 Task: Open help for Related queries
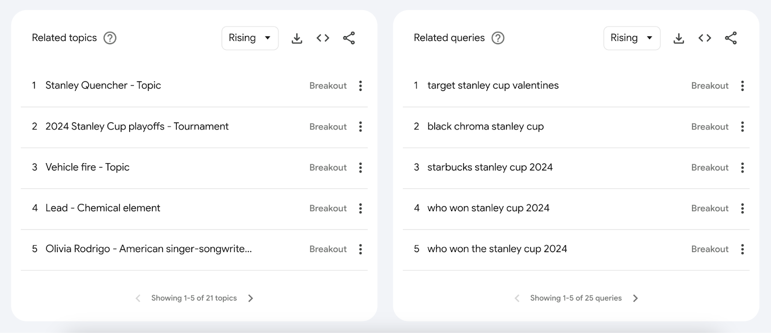pos(498,38)
